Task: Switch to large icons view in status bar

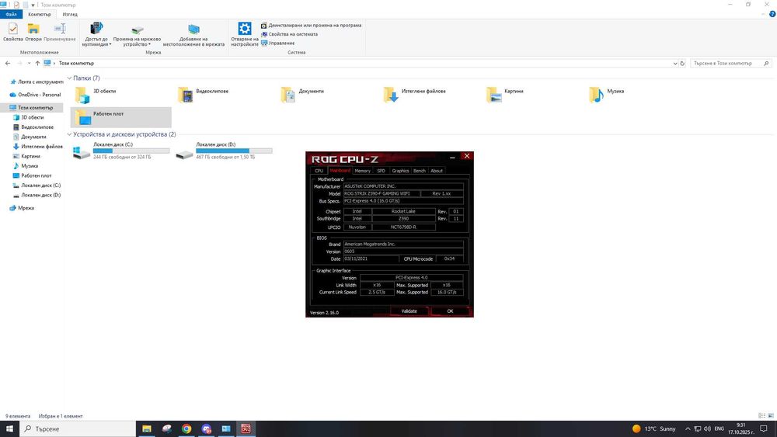Action: tap(770, 416)
